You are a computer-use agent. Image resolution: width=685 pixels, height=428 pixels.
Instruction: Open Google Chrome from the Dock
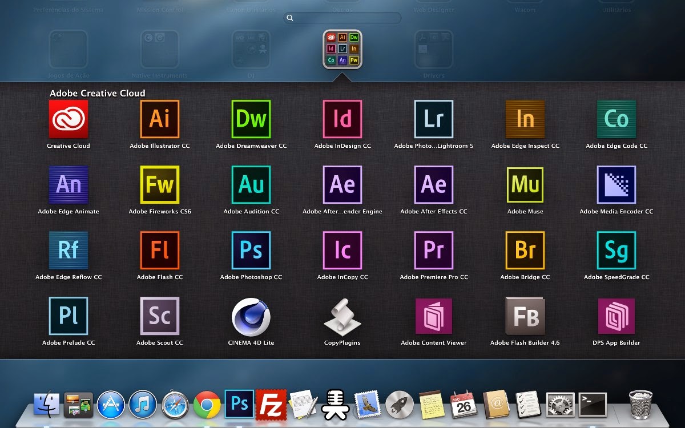coord(207,404)
